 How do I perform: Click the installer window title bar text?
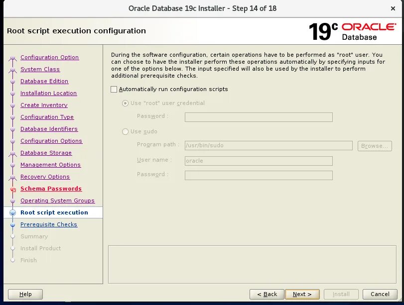pos(203,8)
